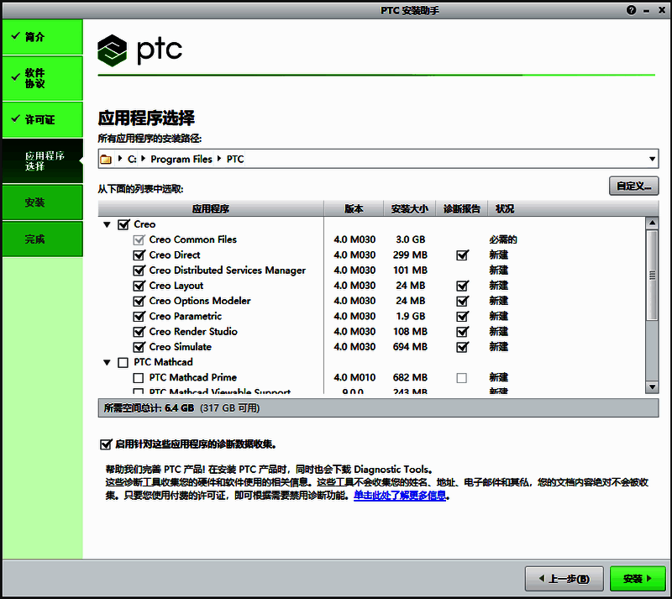672x599 pixels.
Task: Click 上一步 to go back
Action: [564, 579]
